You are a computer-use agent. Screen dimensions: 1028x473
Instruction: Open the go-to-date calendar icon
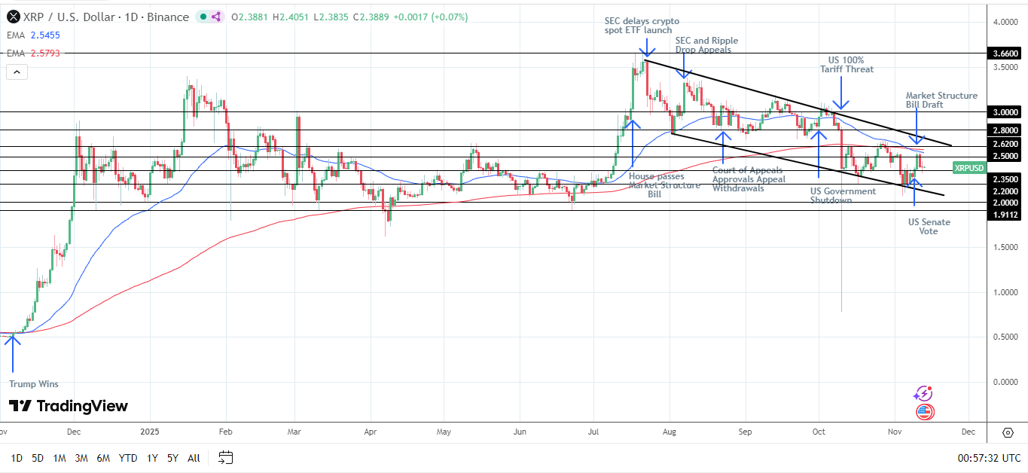pos(224,457)
